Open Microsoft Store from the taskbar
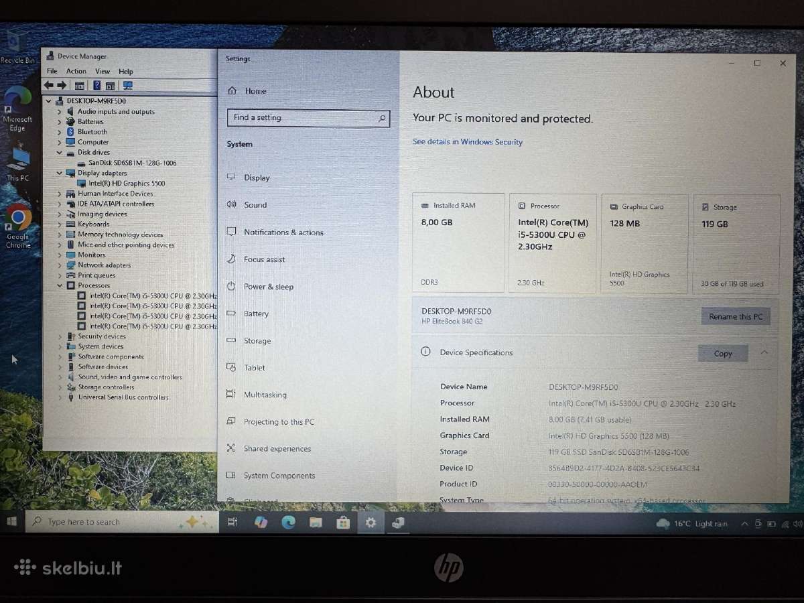804x603 pixels. (343, 523)
